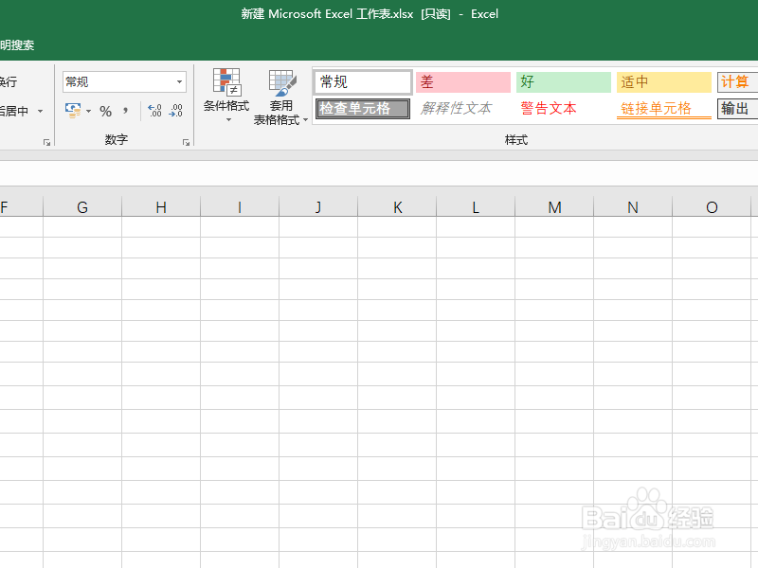
Task: Select column J header
Action: (x=318, y=207)
